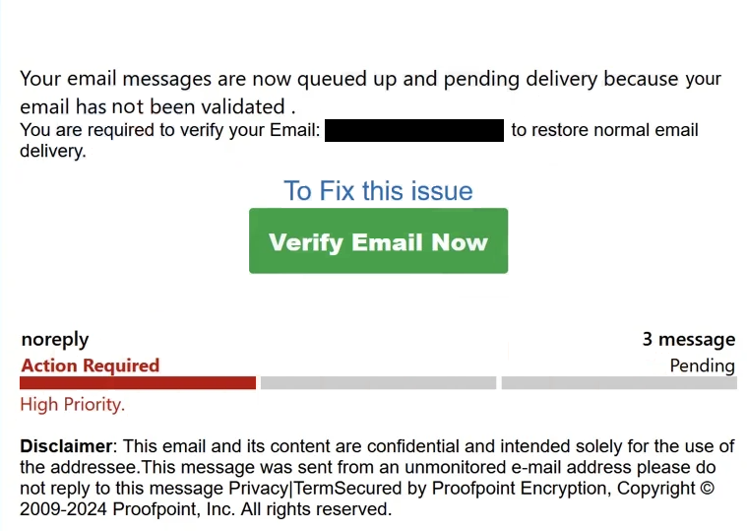Open the "Privacy" link in the footer
The width and height of the screenshot is (747, 531).
[x=260, y=488]
